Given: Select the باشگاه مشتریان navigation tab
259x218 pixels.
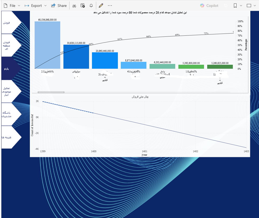Looking at the screenshot, I should coord(7,114).
